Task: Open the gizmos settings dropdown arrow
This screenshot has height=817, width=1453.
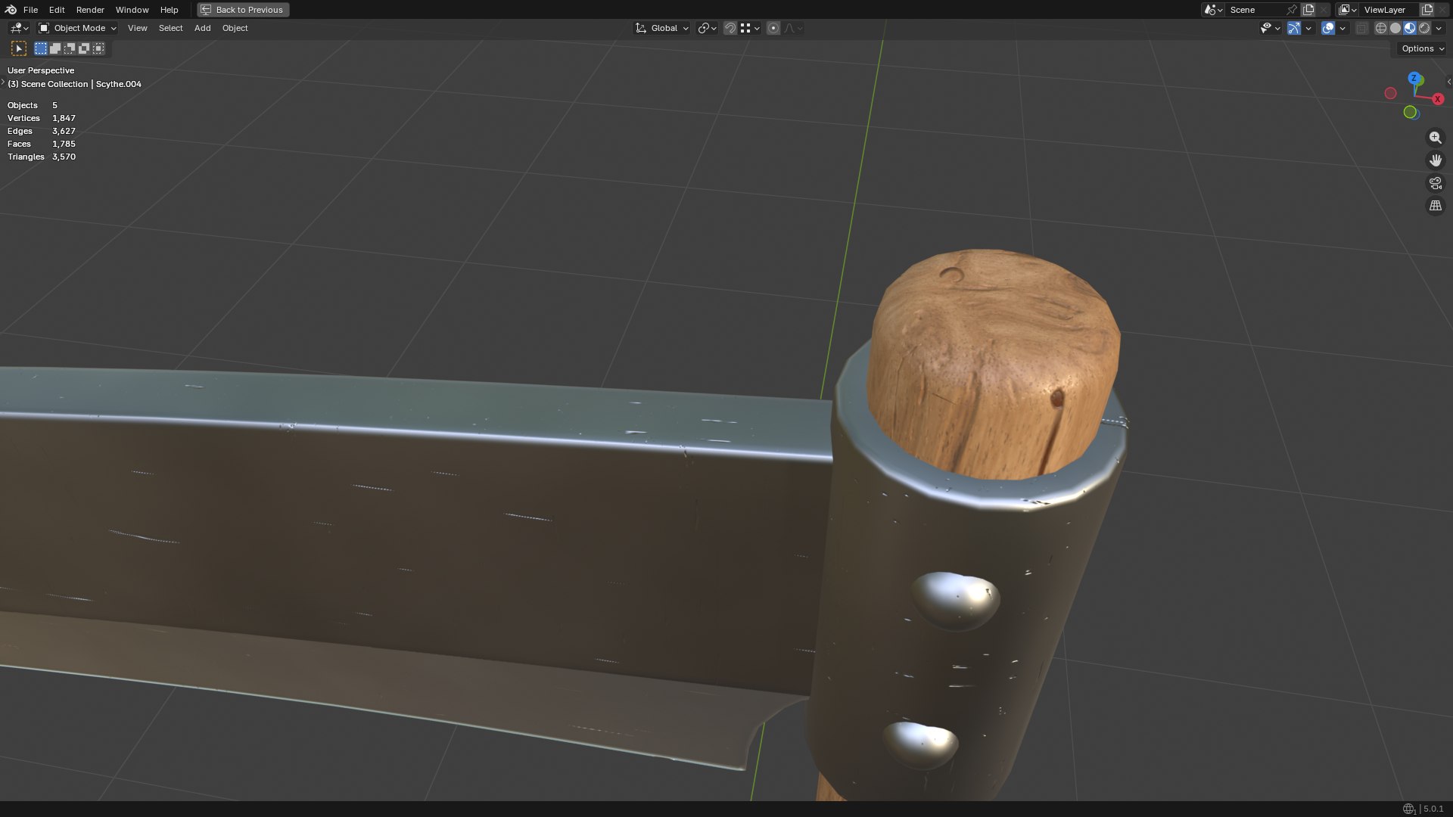Action: point(1308,28)
